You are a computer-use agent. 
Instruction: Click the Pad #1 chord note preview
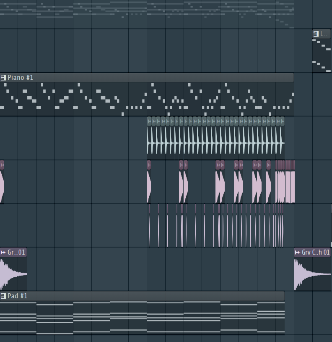tap(142, 317)
